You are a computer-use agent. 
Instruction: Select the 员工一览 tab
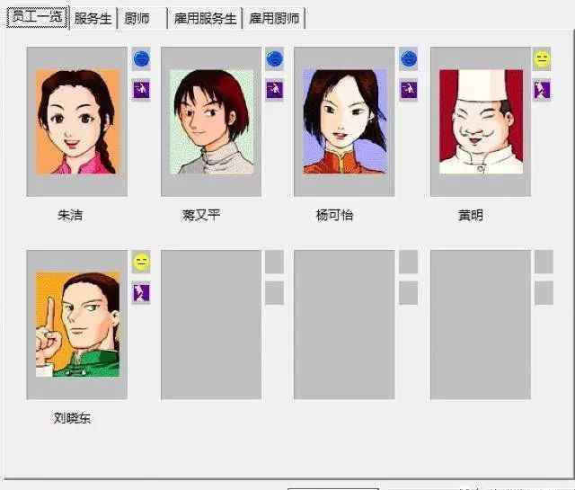37,17
